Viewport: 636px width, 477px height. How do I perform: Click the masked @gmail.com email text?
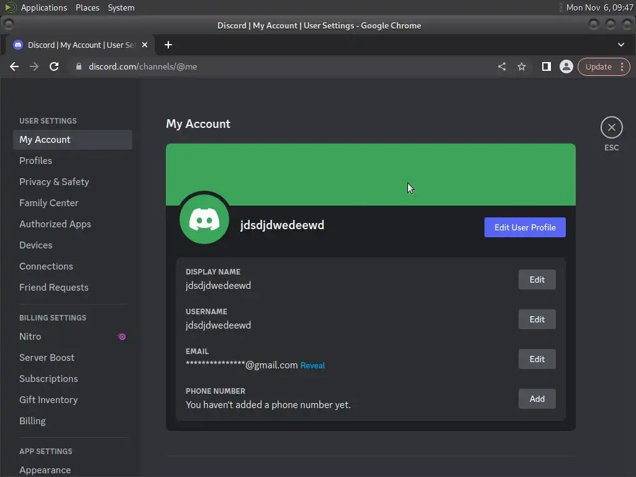point(242,365)
